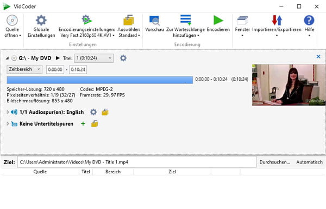Open the Quelle öffnen source menu
This screenshot has height=209, width=326.
(x=12, y=27)
